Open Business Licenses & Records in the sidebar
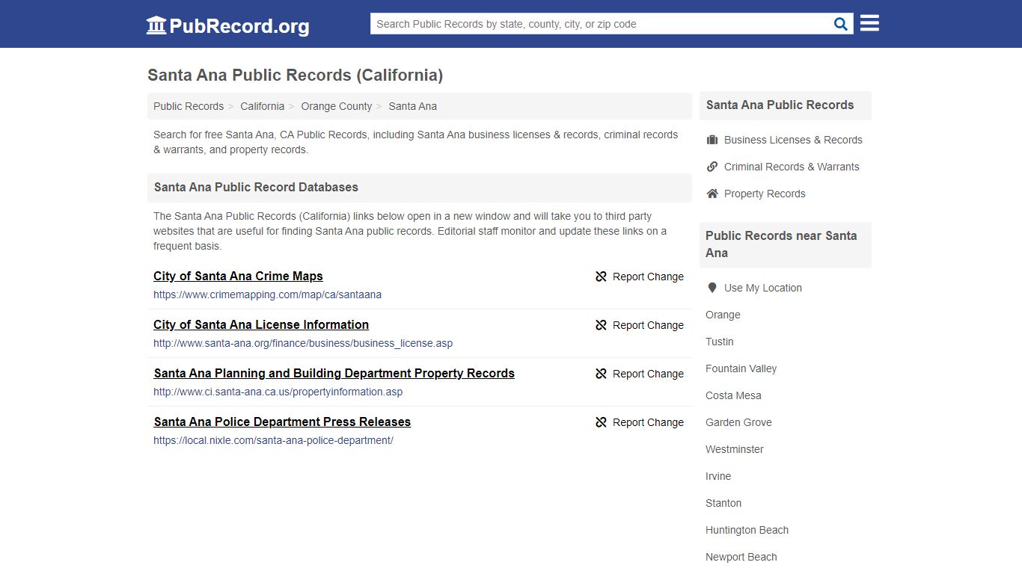The height and width of the screenshot is (574, 1022). click(x=793, y=140)
